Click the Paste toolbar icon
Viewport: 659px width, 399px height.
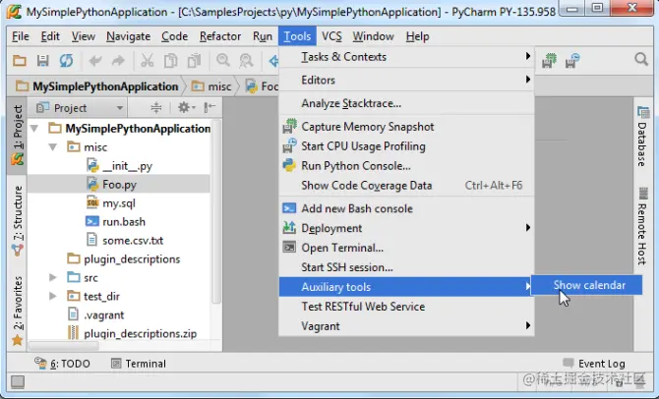click(x=194, y=61)
